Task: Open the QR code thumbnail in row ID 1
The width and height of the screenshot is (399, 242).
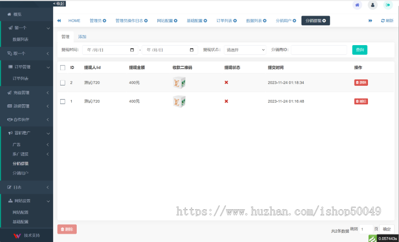Action: point(179,101)
